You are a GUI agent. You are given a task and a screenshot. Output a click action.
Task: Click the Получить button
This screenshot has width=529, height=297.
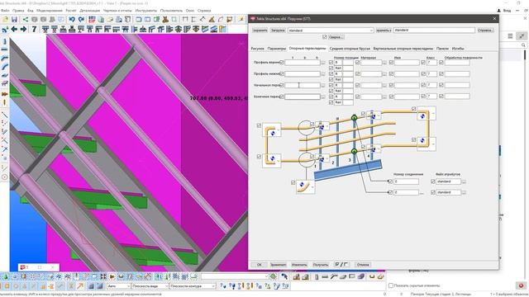click(x=320, y=265)
